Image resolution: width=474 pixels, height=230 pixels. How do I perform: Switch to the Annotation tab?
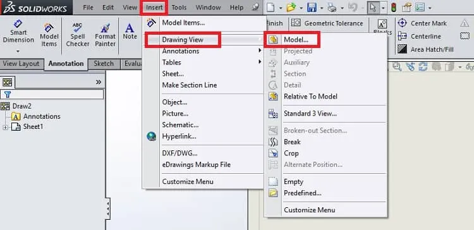pos(66,64)
